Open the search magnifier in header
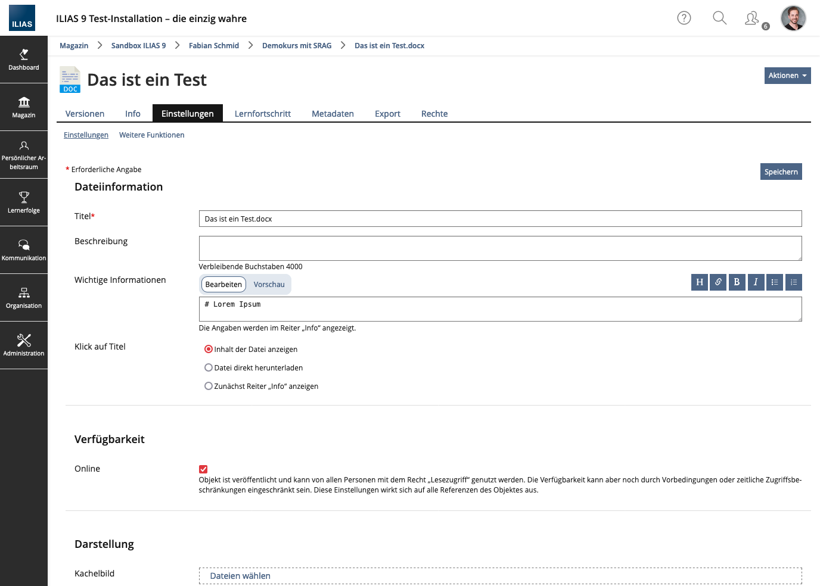The image size is (820, 586). click(x=720, y=18)
